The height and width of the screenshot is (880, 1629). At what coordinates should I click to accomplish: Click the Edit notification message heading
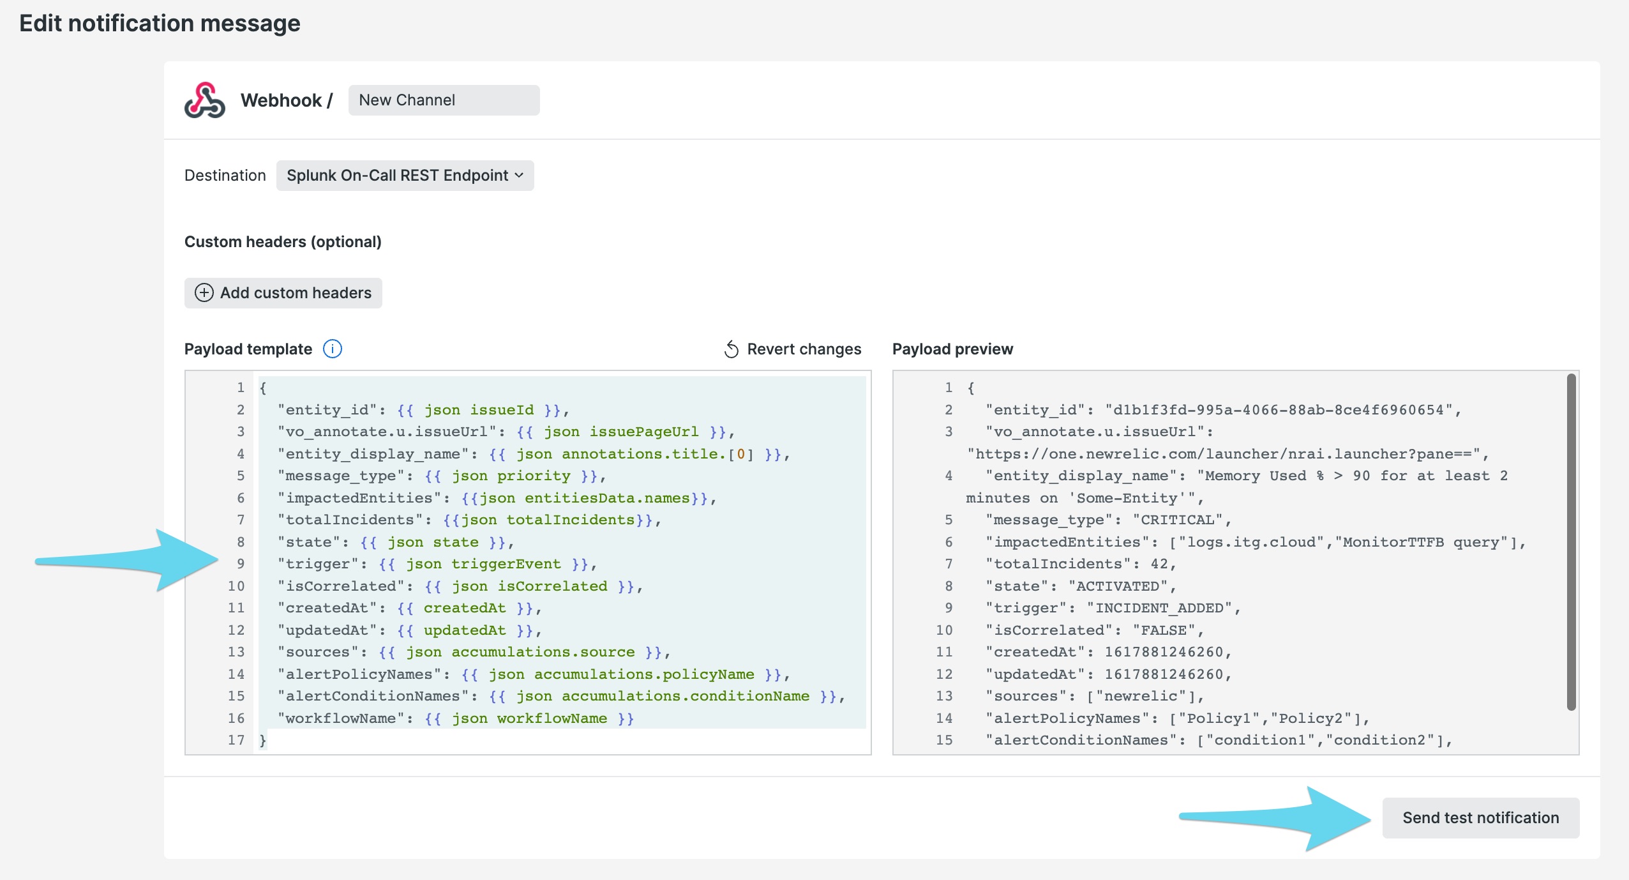(x=160, y=23)
